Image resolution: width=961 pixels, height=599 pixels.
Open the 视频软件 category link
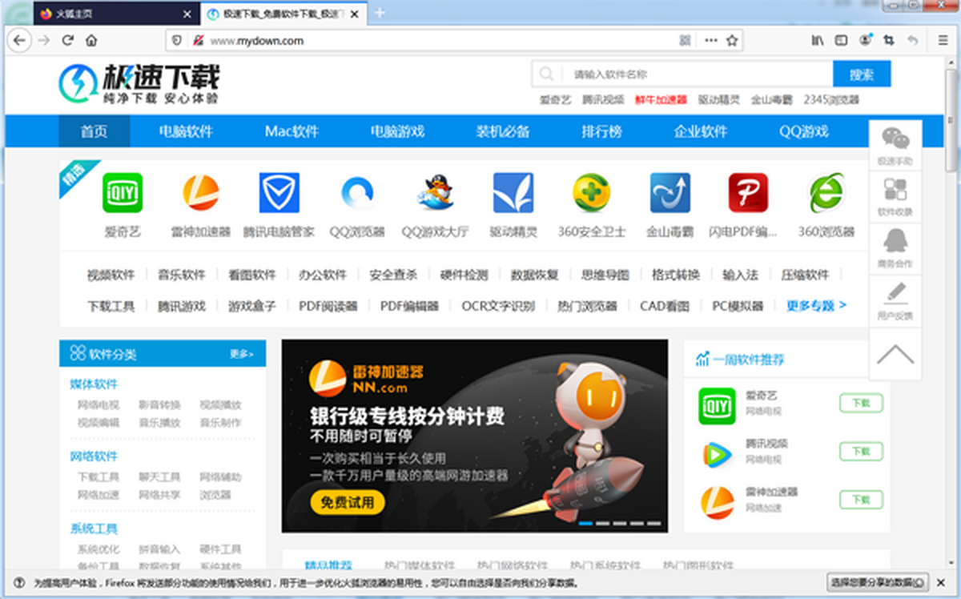pos(111,275)
